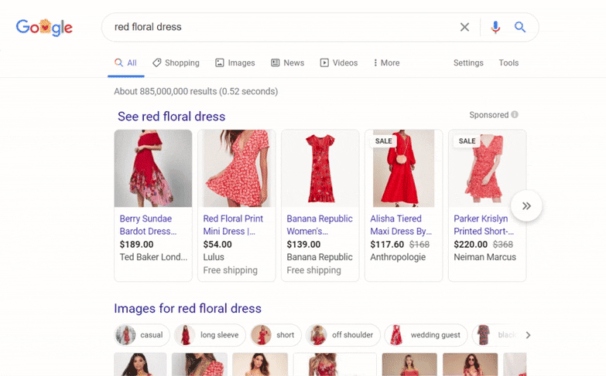This screenshot has height=376, width=606.
Task: Select the All tab
Action: point(126,63)
